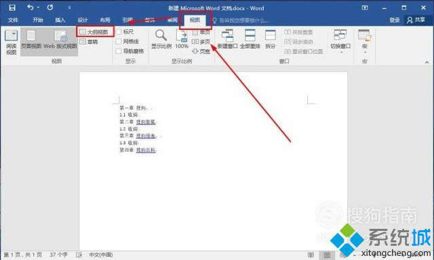This screenshot has width=434, height=260.
Task: Click the Redo/Repeat icon
Action: click(x=50, y=7)
